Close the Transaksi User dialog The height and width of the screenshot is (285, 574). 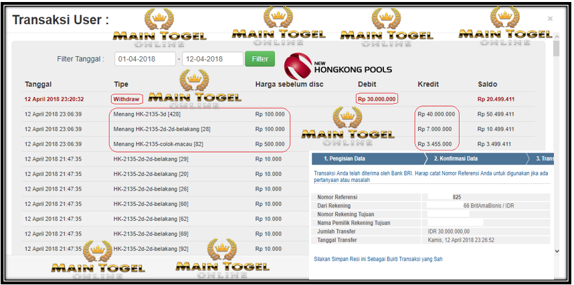click(x=550, y=19)
